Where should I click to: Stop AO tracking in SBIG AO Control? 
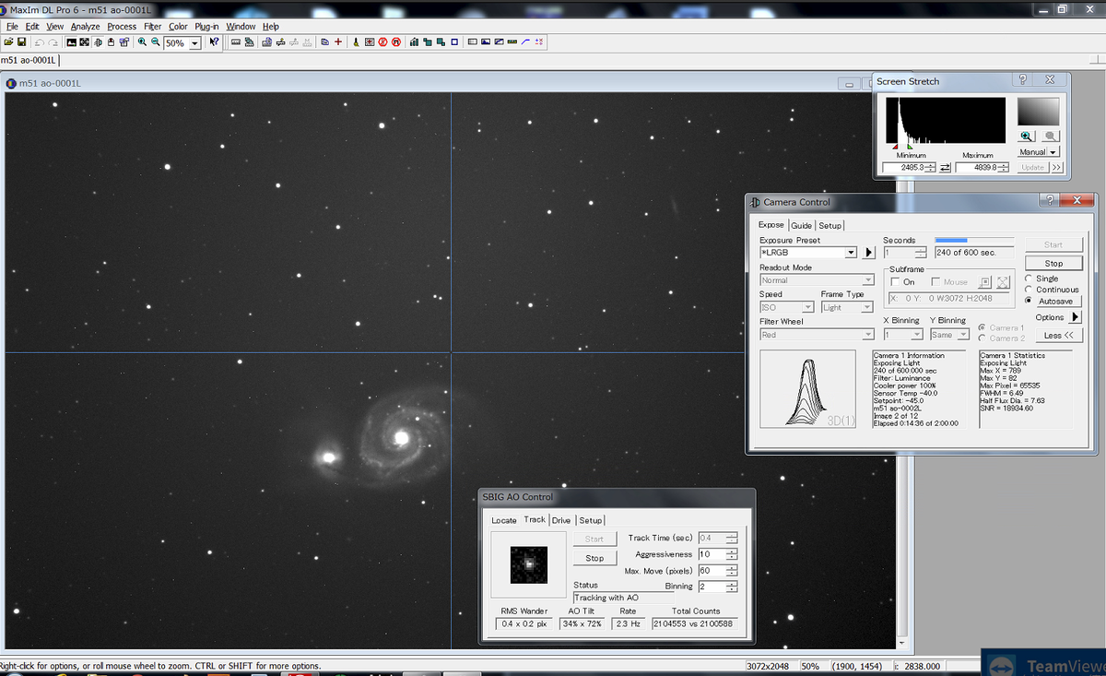pyautogui.click(x=594, y=558)
